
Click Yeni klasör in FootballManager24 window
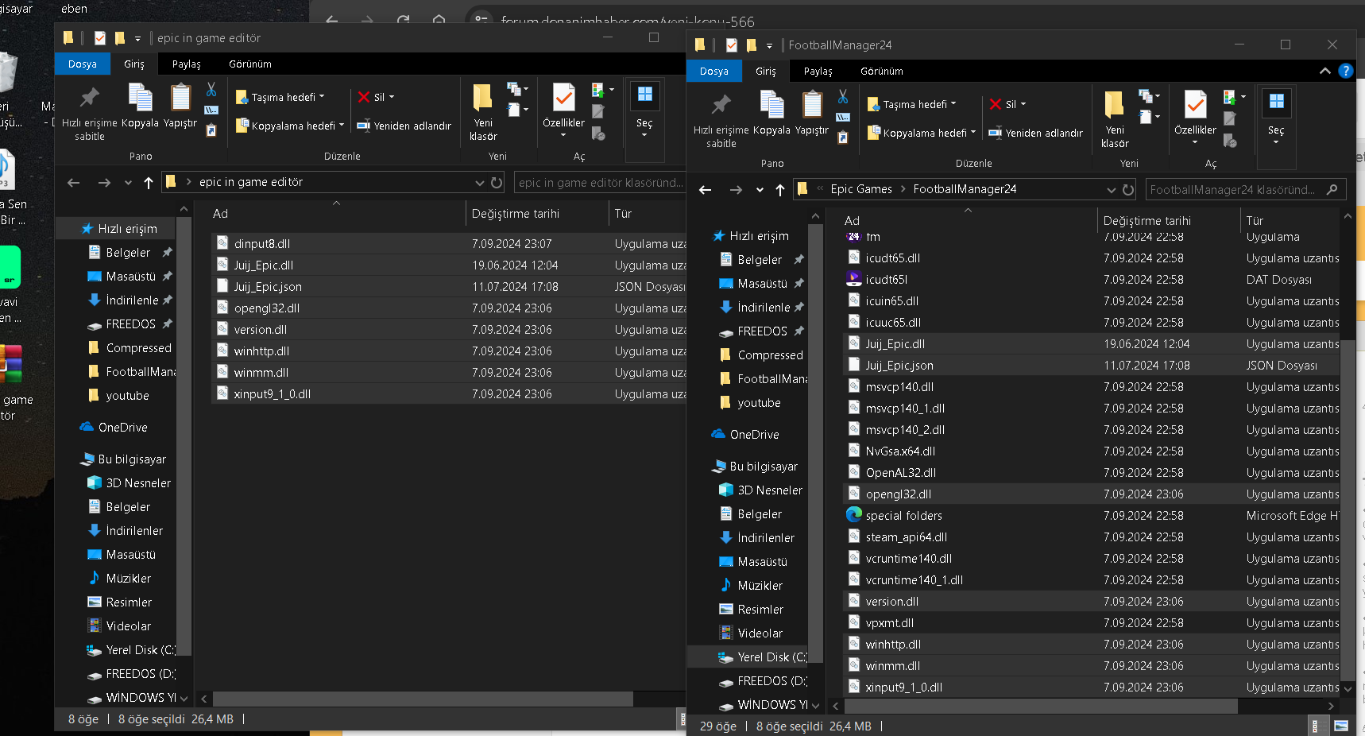1115,120
